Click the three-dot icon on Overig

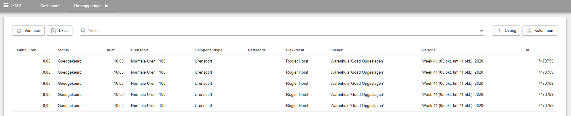point(499,31)
